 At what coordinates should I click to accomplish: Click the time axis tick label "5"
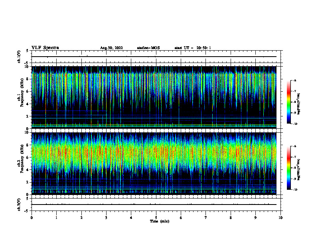point(156,218)
